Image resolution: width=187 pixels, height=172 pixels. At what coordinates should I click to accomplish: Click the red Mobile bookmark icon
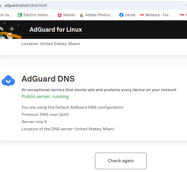tap(60, 15)
